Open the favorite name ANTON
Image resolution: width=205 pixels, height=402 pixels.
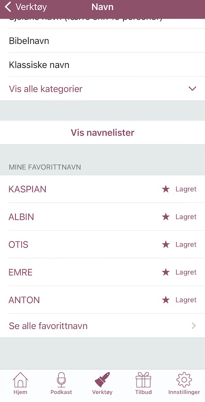(x=24, y=300)
